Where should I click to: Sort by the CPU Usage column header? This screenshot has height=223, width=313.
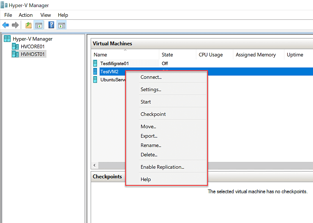tap(215, 55)
